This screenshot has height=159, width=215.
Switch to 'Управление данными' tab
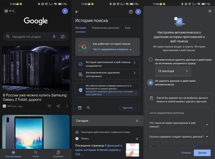coord(105,28)
